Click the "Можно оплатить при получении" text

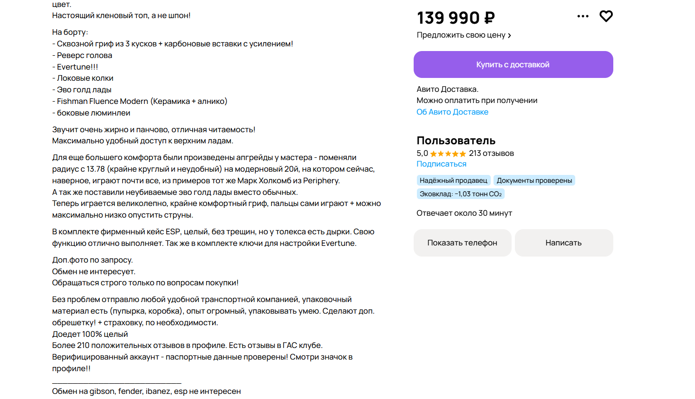(x=477, y=101)
